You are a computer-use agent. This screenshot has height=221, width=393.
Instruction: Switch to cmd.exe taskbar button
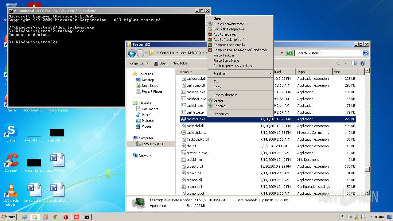click(x=87, y=217)
